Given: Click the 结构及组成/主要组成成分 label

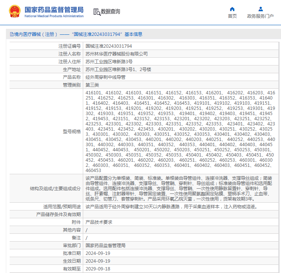Looking at the screenshot, I should [x=55, y=189].
